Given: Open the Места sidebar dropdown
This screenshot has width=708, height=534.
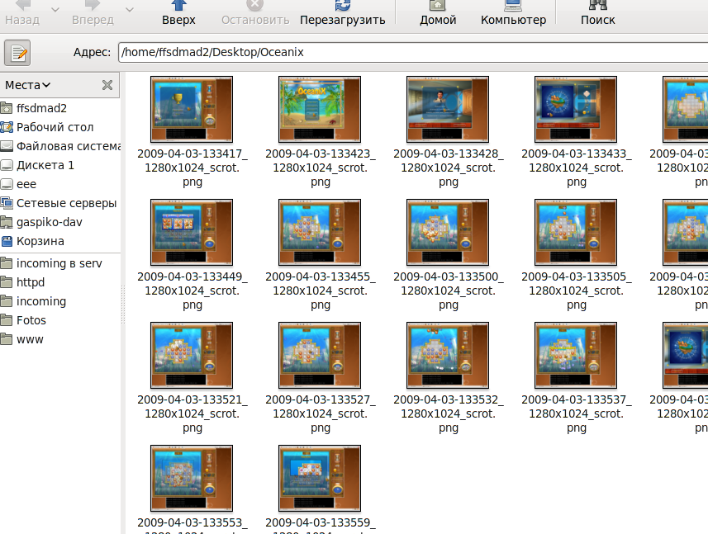Looking at the screenshot, I should click(x=28, y=85).
